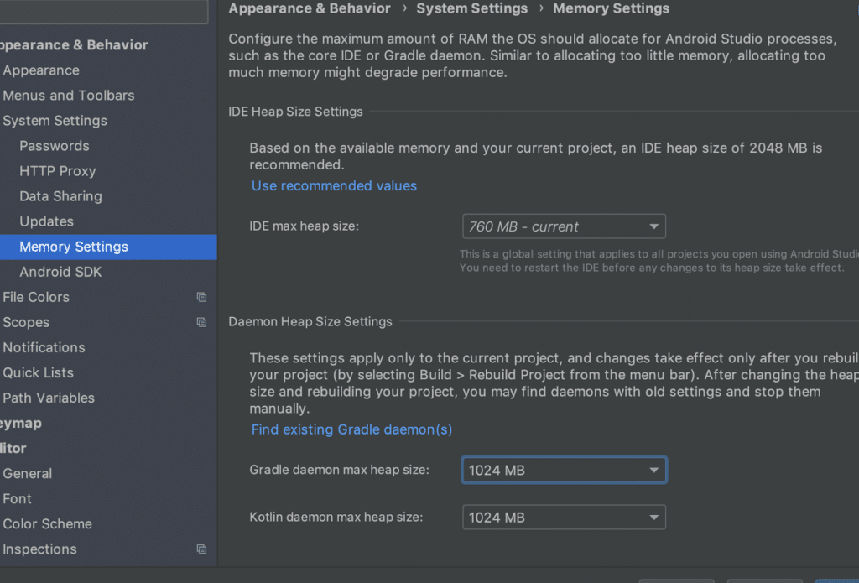Click the "Use recommended values" link

[x=334, y=185]
